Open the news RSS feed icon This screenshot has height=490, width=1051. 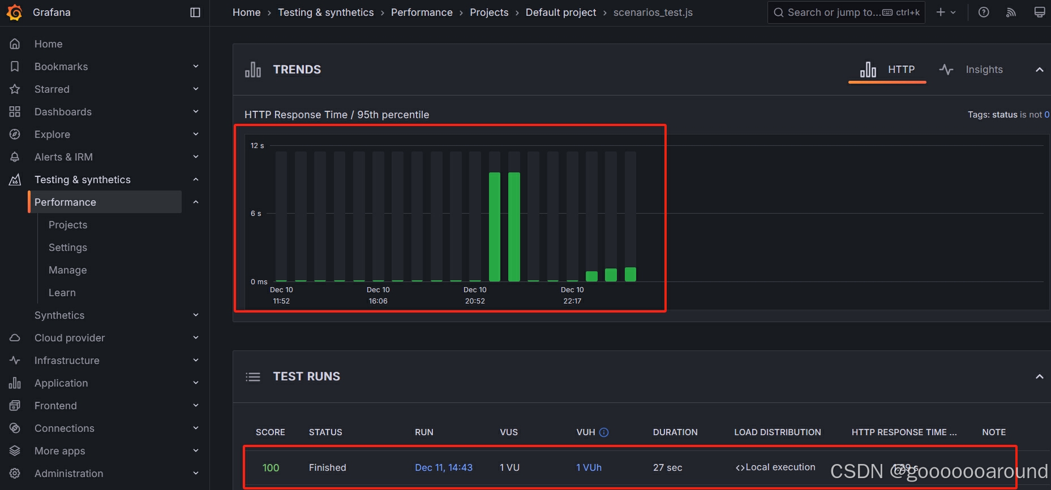[x=1011, y=12]
